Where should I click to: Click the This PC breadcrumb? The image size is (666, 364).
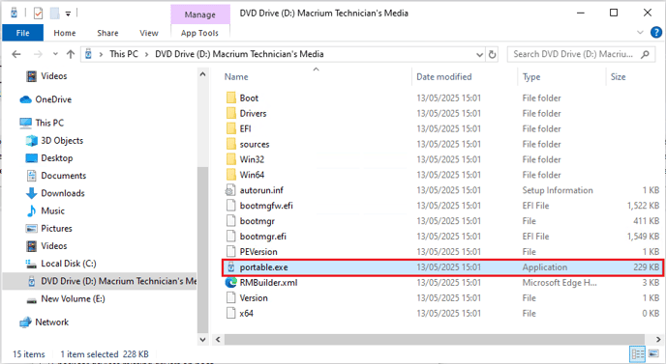[x=124, y=54]
